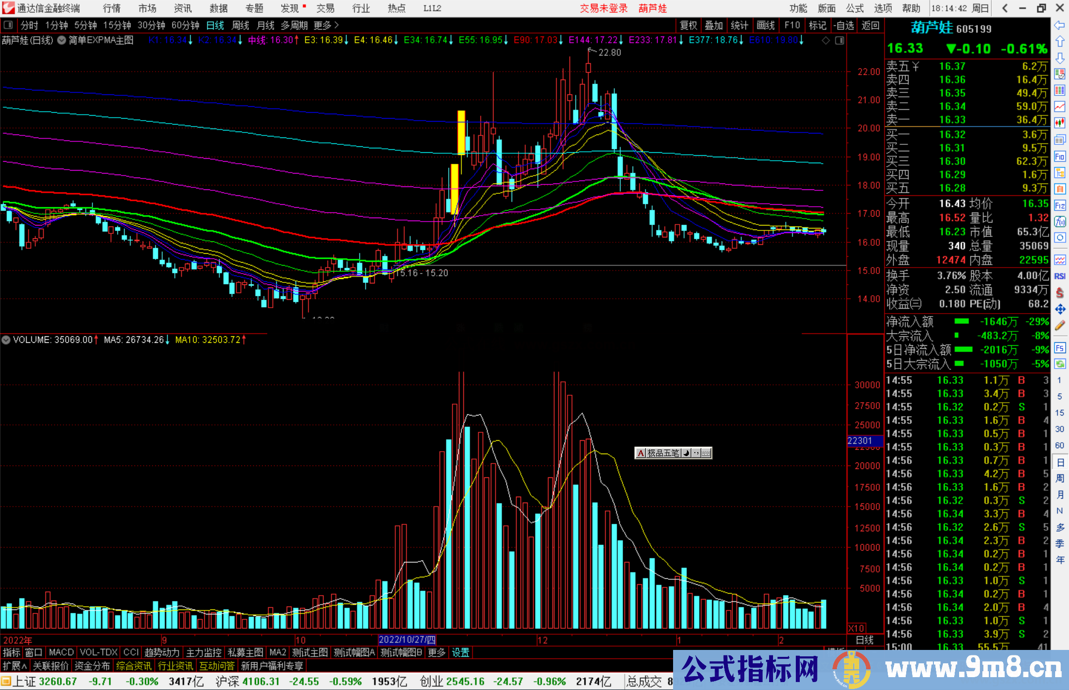This screenshot has height=690, width=1069.
Task: Select the pencil drawing tool icon
Action: pyautogui.click(x=1060, y=325)
